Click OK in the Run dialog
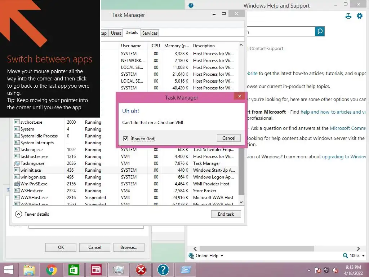Screen dimensions: 369x277 click(x=61, y=247)
